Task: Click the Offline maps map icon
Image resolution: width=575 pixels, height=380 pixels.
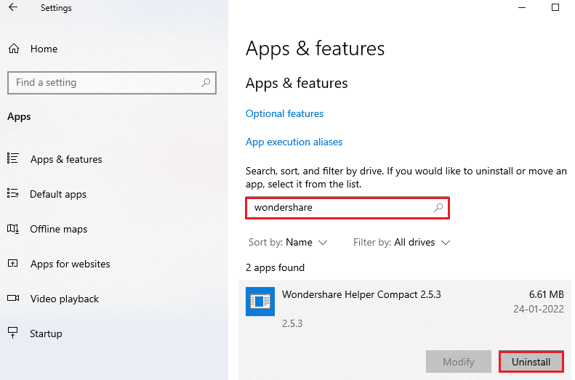Action: pos(13,229)
